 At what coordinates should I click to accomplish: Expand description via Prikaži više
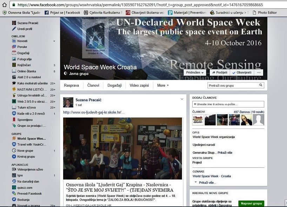(x=225, y=153)
